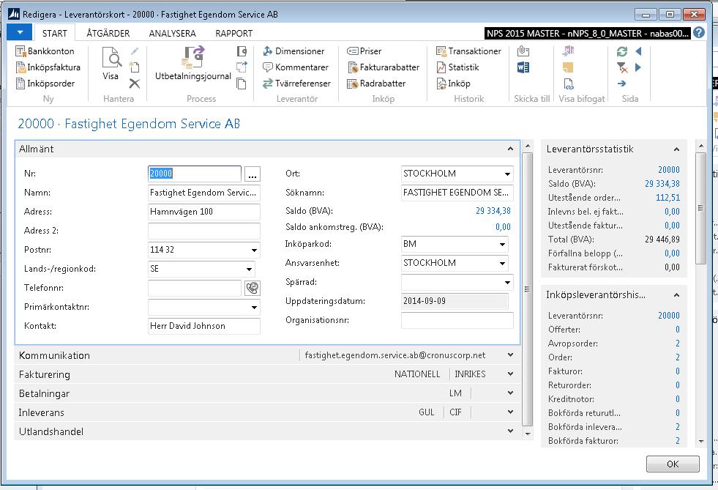Image resolution: width=718 pixels, height=490 pixels.
Task: Send the card as an email attachment
Action: click(523, 51)
